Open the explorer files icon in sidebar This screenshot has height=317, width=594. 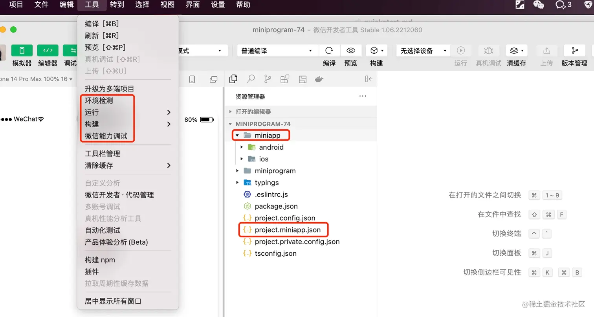point(233,79)
